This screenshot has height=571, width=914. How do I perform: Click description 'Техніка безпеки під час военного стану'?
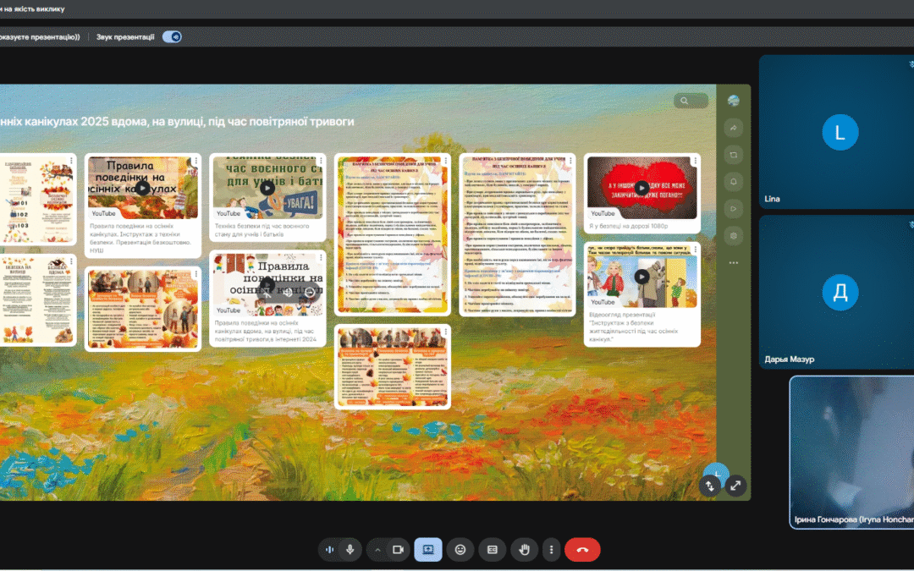[x=262, y=230]
